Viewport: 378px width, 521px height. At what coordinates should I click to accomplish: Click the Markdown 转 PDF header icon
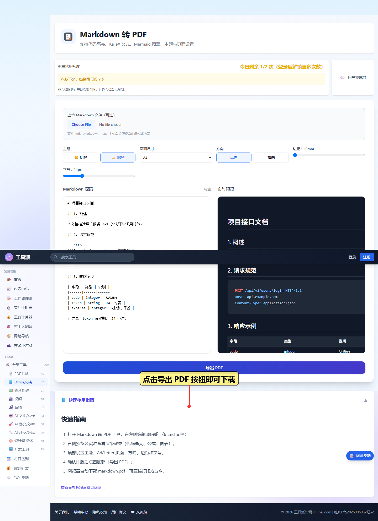point(68,37)
